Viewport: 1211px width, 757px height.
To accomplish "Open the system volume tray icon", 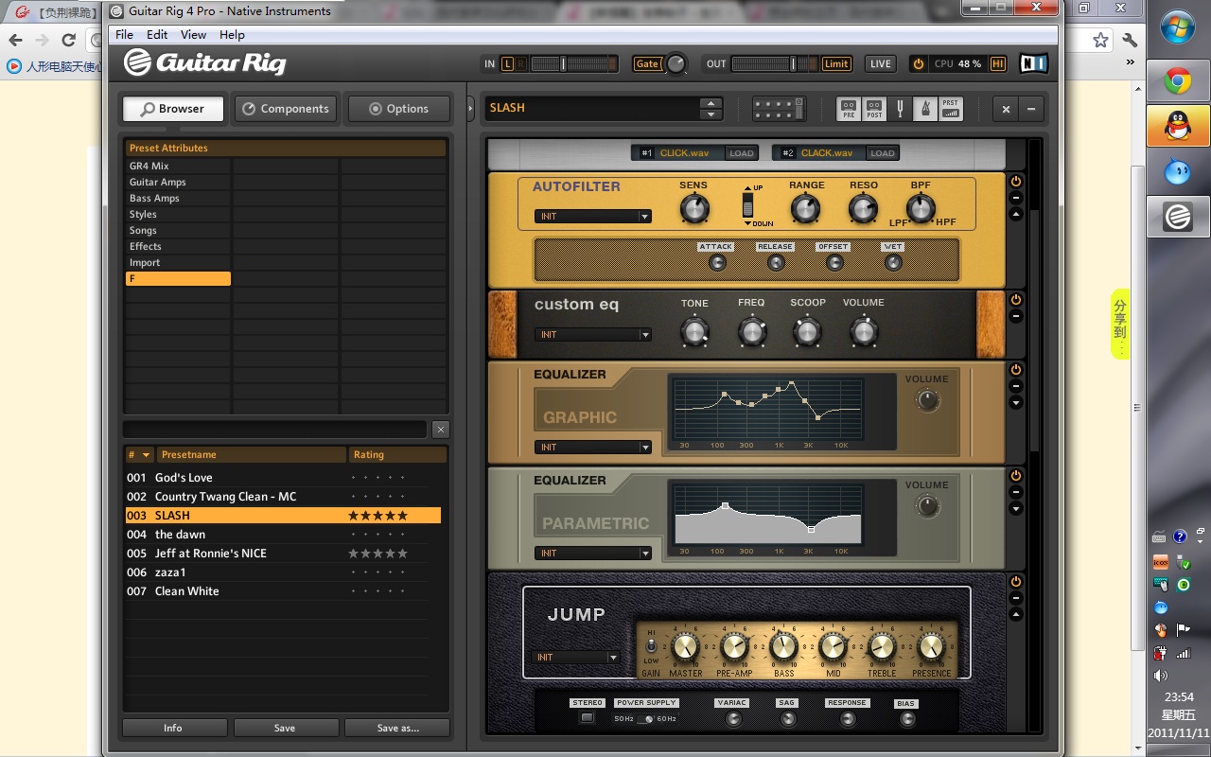I will (1161, 676).
